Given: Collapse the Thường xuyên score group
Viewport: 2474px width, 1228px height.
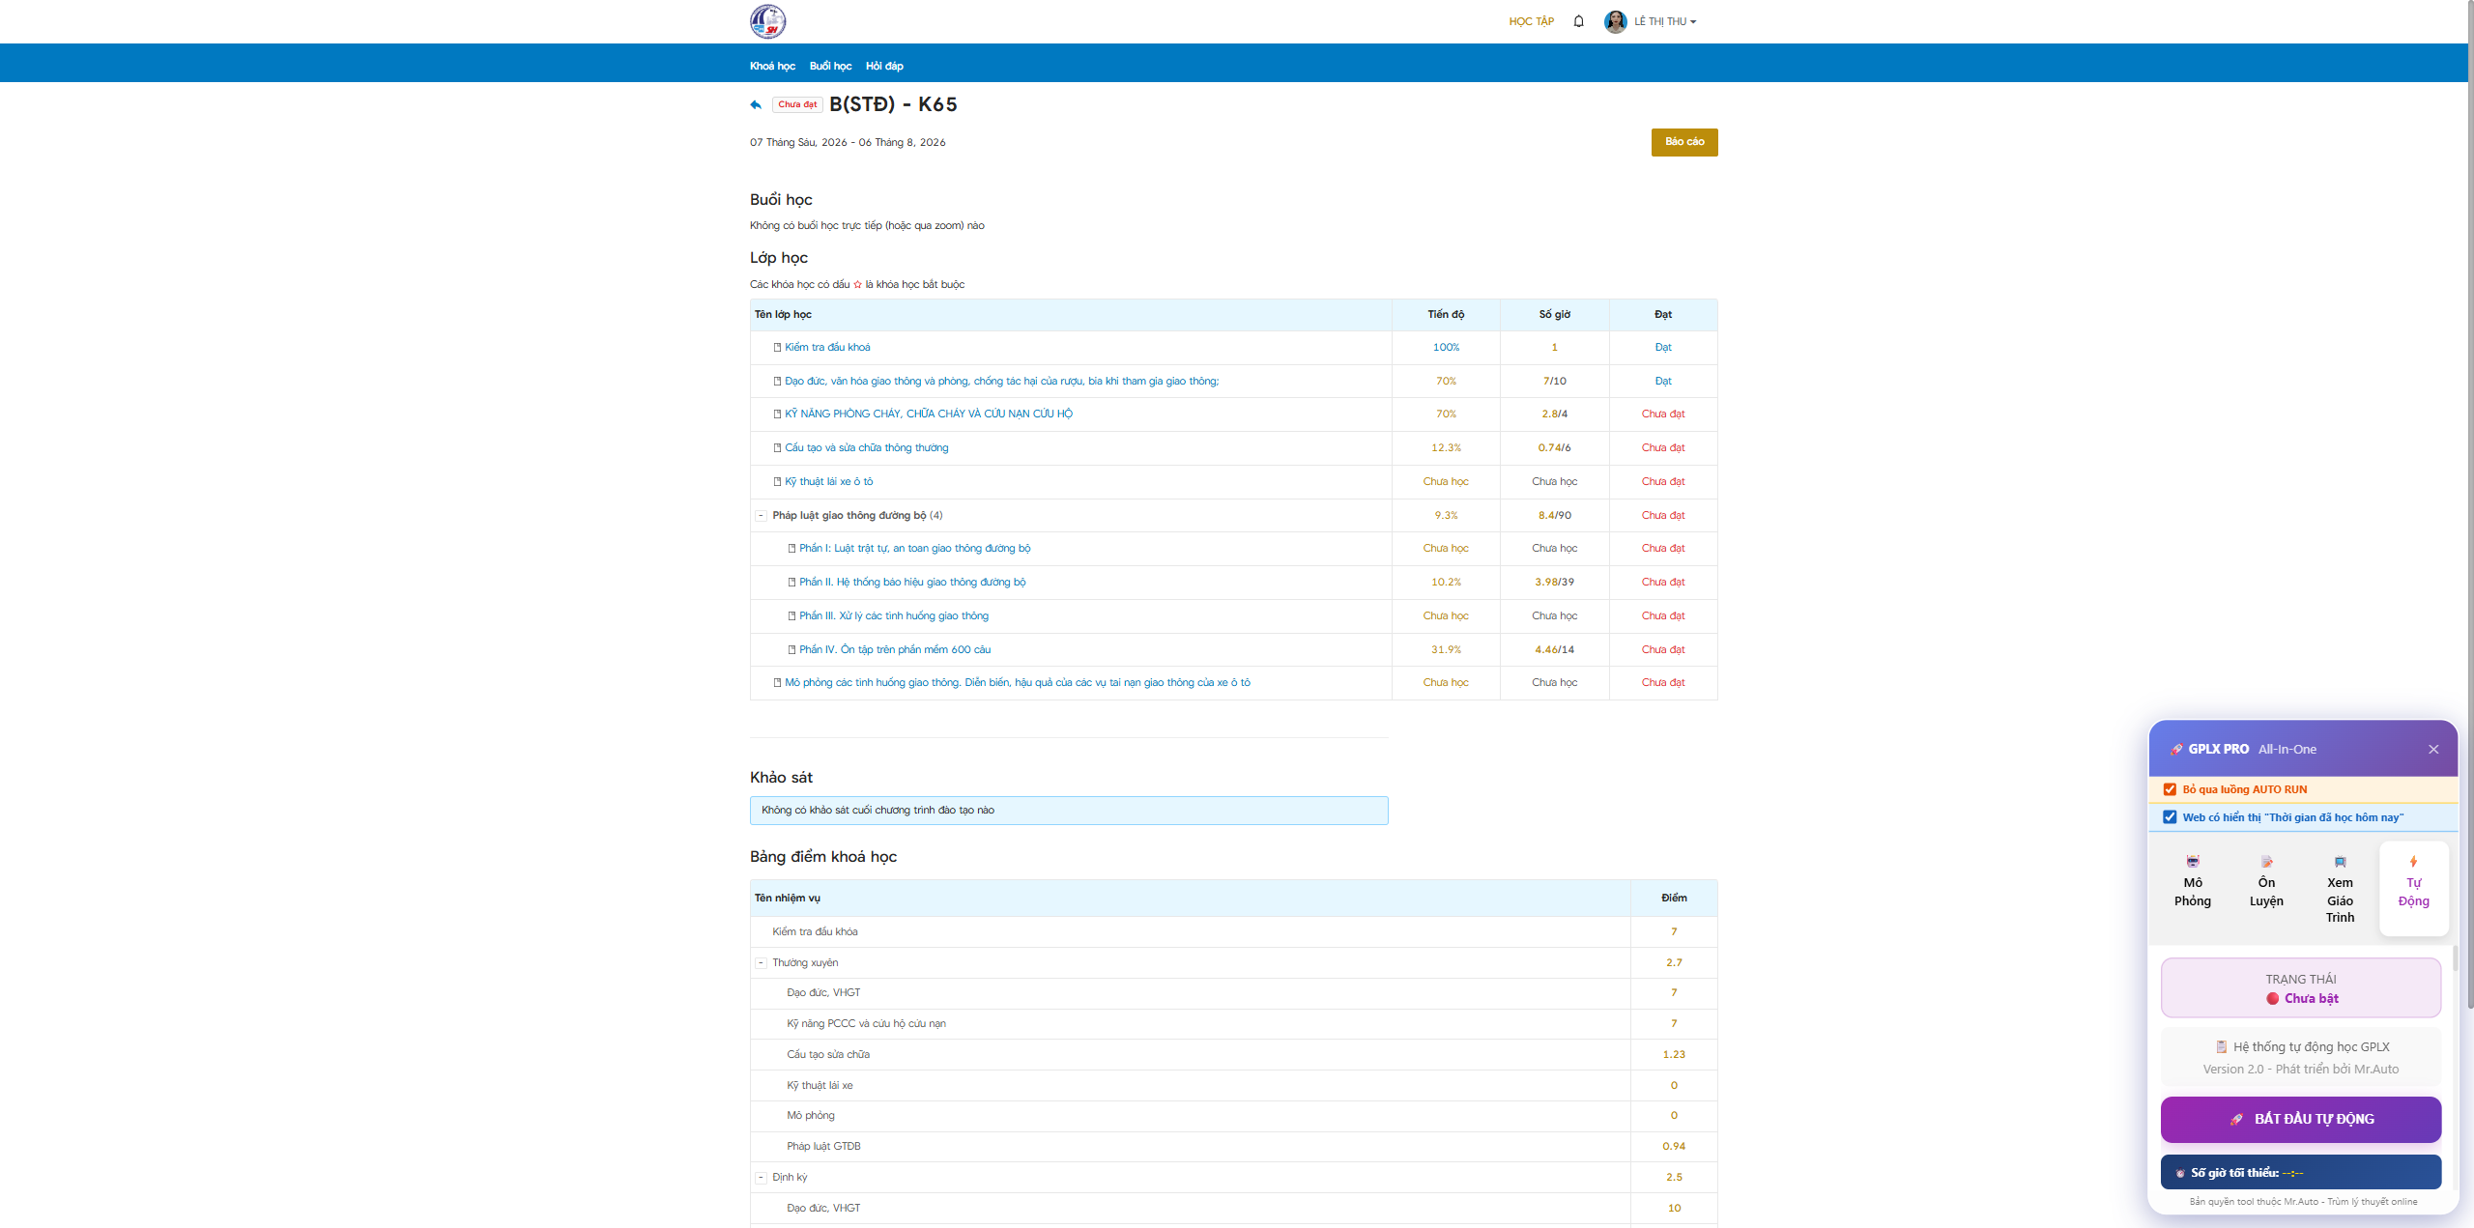Looking at the screenshot, I should 761,962.
